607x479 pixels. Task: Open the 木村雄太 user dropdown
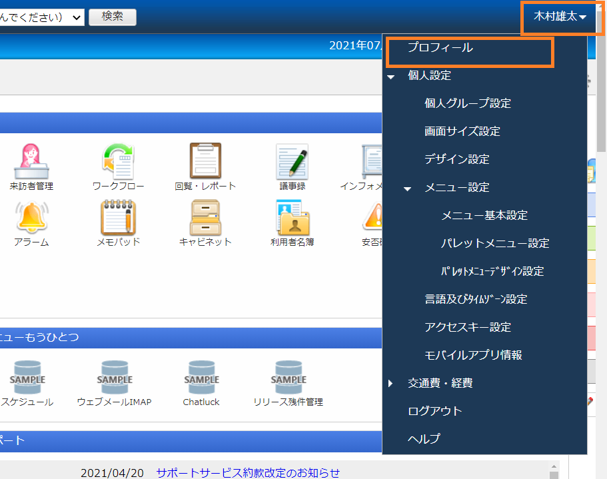[560, 17]
